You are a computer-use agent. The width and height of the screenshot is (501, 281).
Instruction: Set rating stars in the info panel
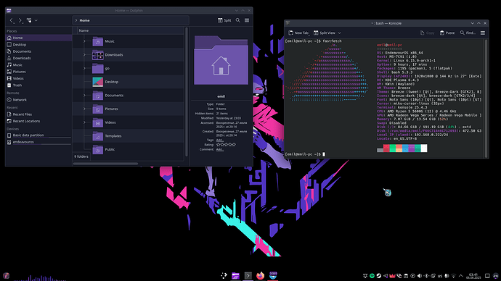pos(227,145)
